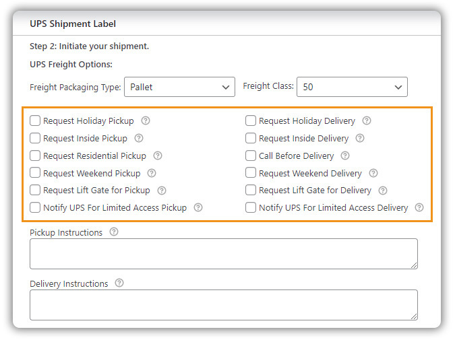This screenshot has height=342, width=455.
Task: Open help icon next to Request Weekend Delivery
Action: pyautogui.click(x=373, y=173)
